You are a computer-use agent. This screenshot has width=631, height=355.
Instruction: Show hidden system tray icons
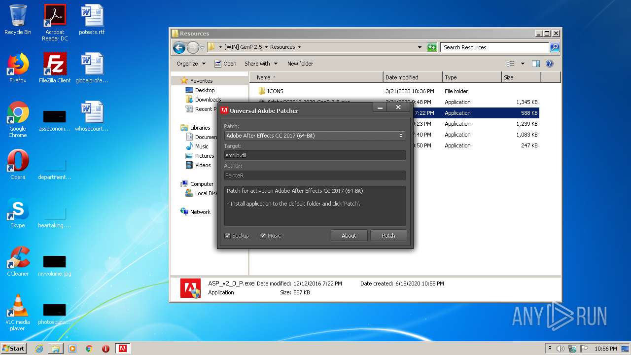pyautogui.click(x=550, y=348)
